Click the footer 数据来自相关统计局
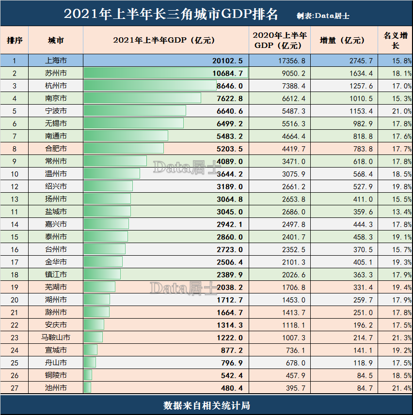The image size is (413, 415). point(206,405)
